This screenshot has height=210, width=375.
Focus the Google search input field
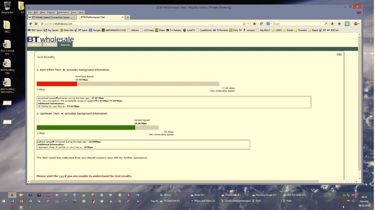pos(298,24)
